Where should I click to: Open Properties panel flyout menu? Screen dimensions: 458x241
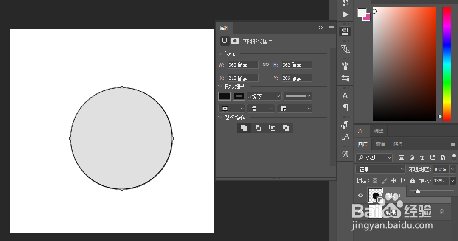[x=332, y=28]
